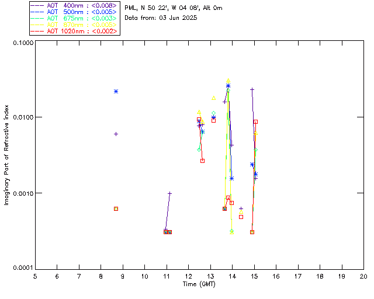Click the x-axis label 20
This screenshot has height=299, width=374.
363,276
